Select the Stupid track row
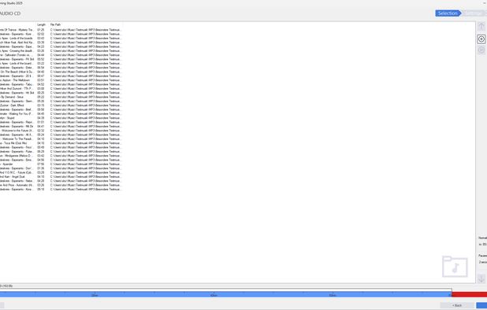 (61, 118)
